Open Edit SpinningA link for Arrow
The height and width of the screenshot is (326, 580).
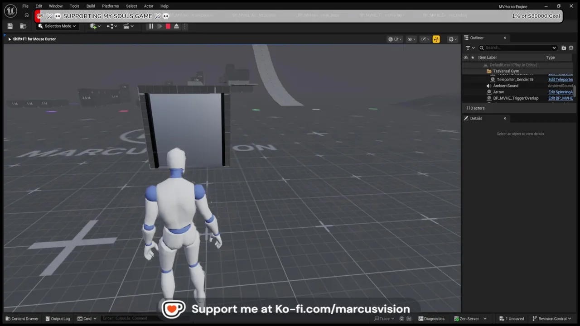pos(561,92)
